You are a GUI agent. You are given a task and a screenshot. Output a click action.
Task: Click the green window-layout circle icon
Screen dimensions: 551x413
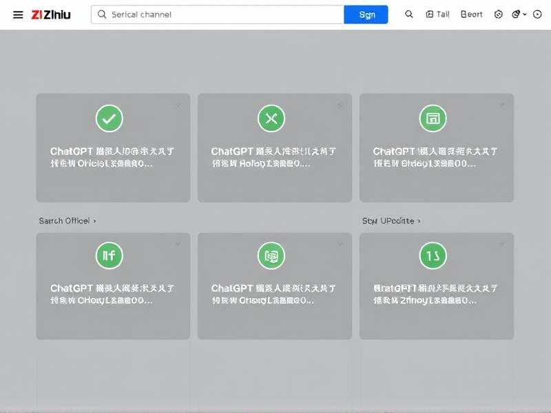tap(433, 118)
